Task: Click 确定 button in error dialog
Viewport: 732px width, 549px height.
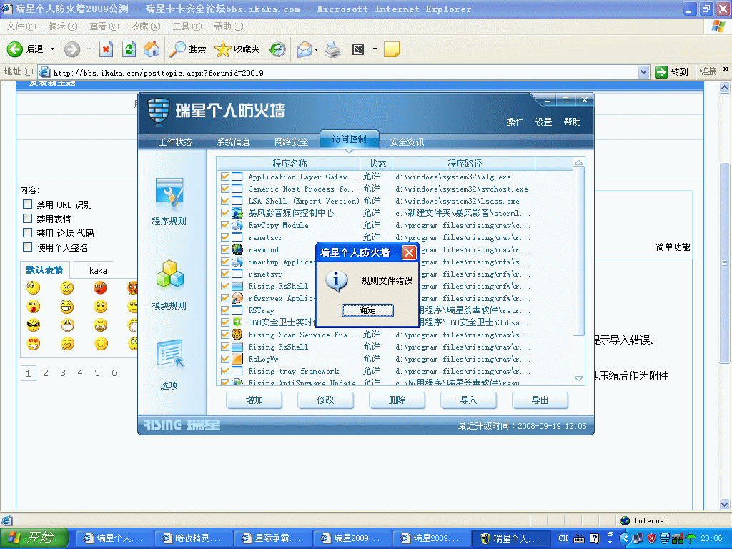Action: tap(367, 310)
